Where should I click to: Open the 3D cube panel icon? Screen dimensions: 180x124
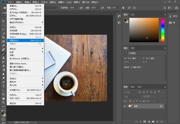(x=119, y=22)
